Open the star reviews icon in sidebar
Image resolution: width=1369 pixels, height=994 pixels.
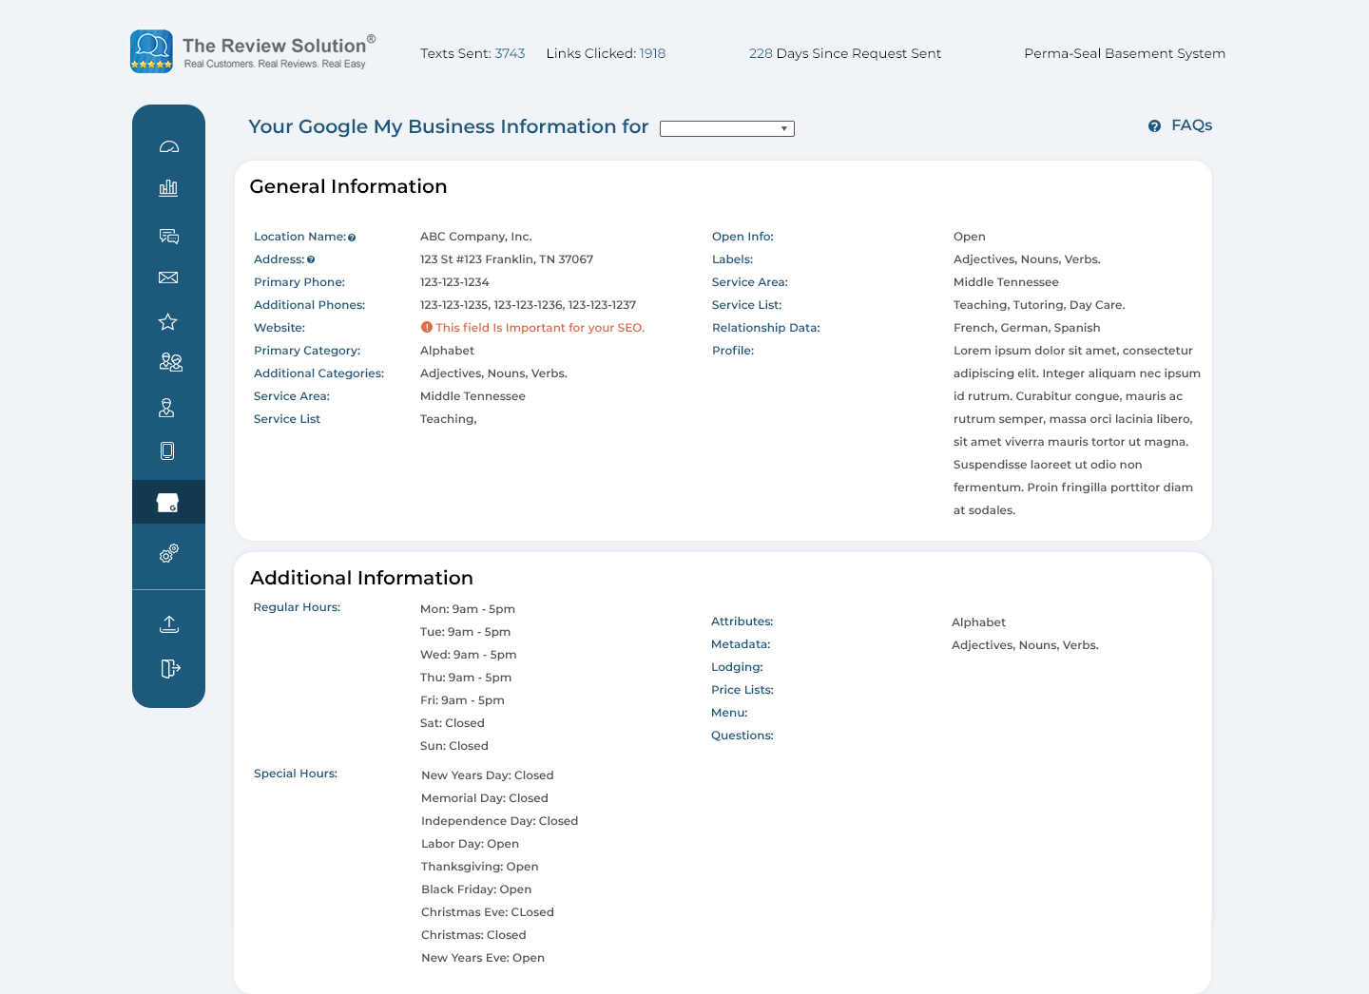click(x=168, y=322)
